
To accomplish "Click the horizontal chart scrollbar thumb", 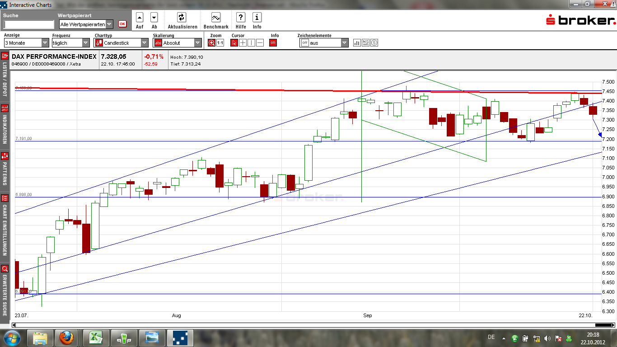I will coord(603,325).
